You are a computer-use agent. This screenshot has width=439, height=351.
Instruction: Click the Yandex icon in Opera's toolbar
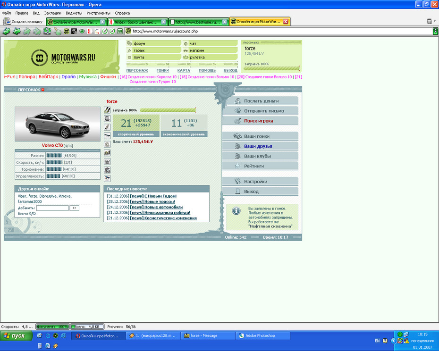click(x=89, y=32)
